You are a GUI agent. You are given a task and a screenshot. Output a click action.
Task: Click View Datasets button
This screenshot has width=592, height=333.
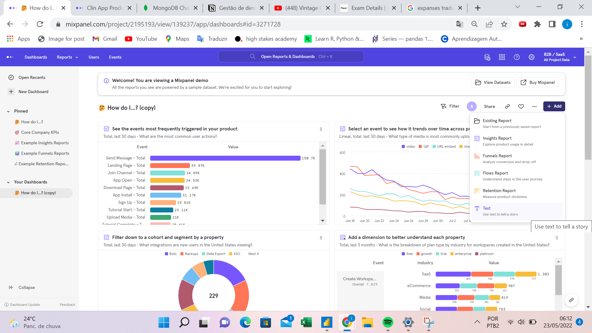tap(493, 82)
